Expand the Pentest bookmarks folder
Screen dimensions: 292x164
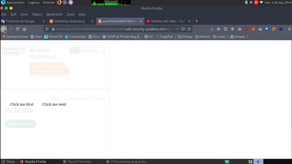(203, 36)
